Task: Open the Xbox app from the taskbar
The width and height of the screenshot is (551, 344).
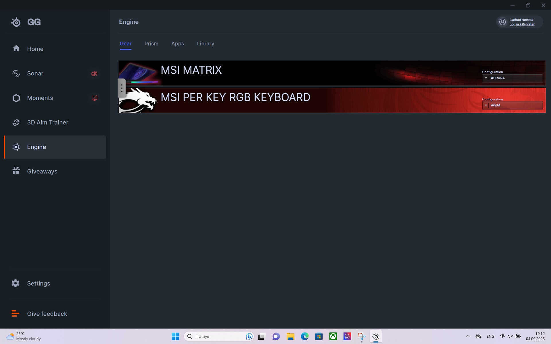Action: (x=333, y=336)
